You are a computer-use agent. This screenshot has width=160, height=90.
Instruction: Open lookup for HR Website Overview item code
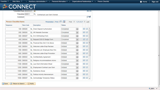pos(31,32)
